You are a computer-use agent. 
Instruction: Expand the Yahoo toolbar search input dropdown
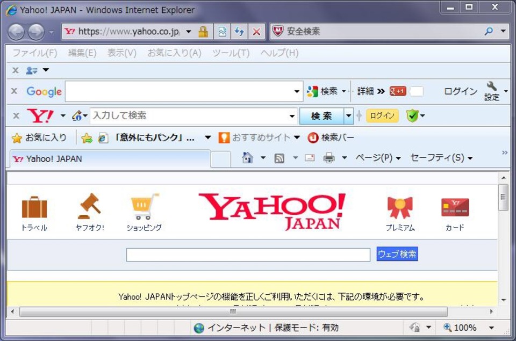(292, 116)
